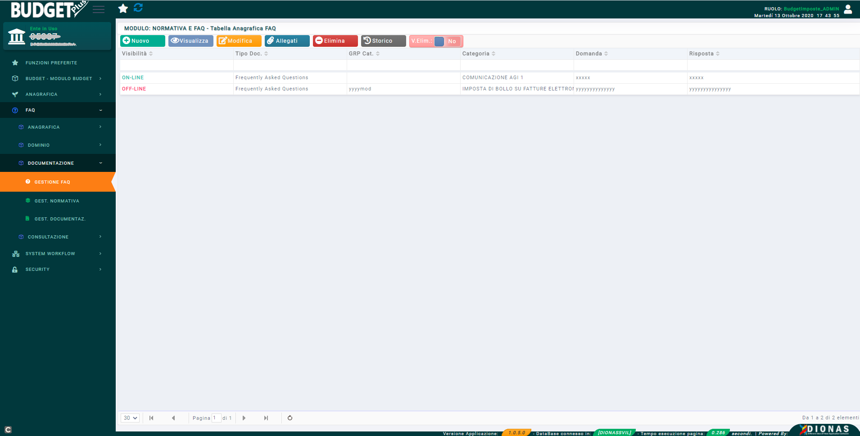Select the ON-LINE row visibility cell

pos(177,78)
